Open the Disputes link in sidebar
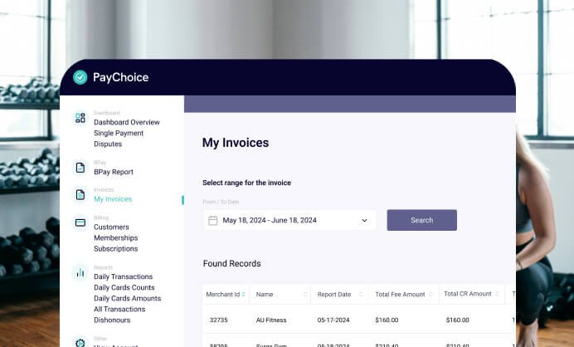This screenshot has height=347, width=574. click(108, 144)
